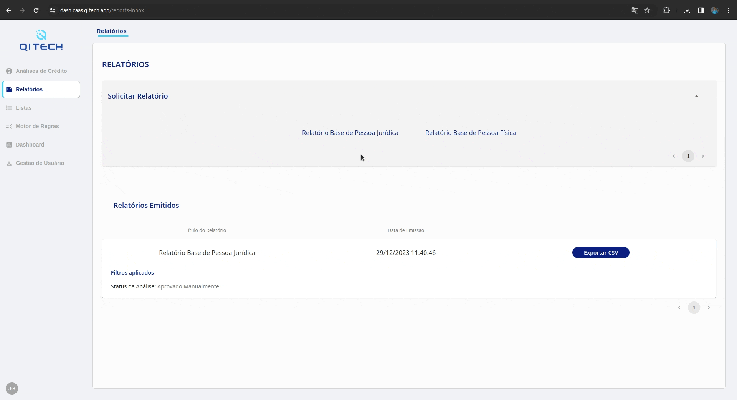
Task: Request Relatório Base de Pessoa Física
Action: click(x=471, y=133)
